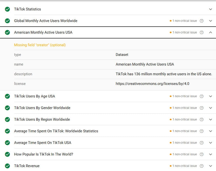Click the 'name' field label

(x=19, y=64)
